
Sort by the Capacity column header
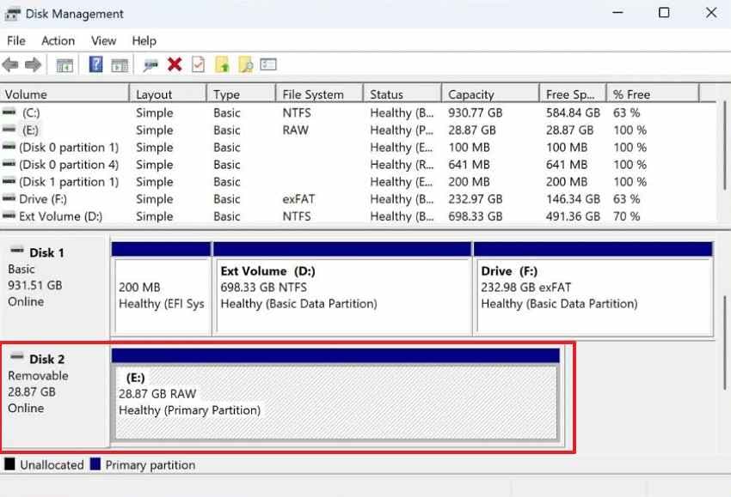click(490, 94)
